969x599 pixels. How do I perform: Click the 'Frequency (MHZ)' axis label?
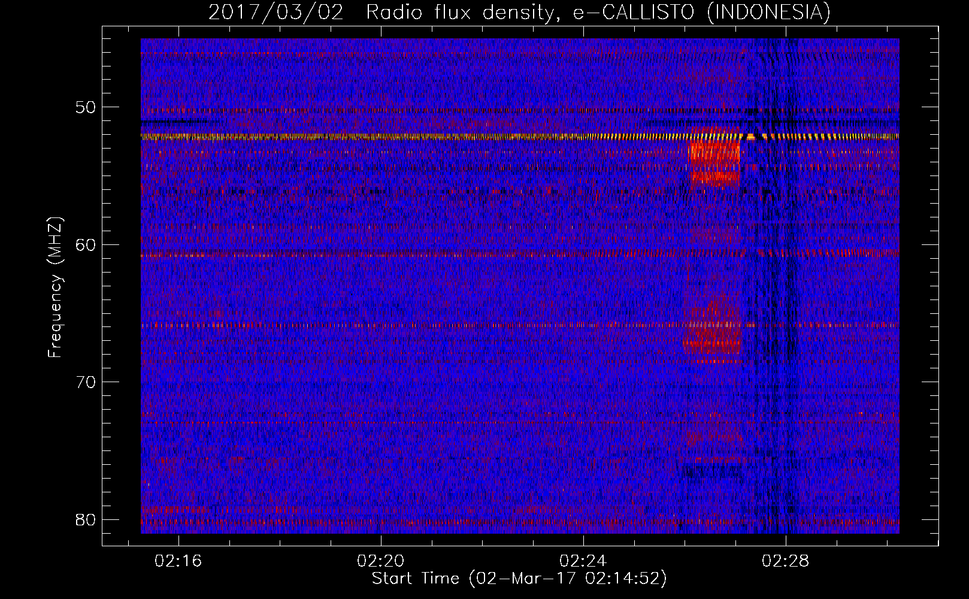coord(55,288)
